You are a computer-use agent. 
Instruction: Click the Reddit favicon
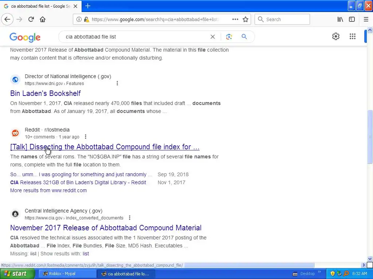pos(15,133)
